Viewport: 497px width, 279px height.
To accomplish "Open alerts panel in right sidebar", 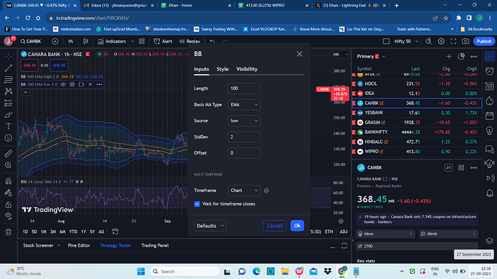I will 490,71.
